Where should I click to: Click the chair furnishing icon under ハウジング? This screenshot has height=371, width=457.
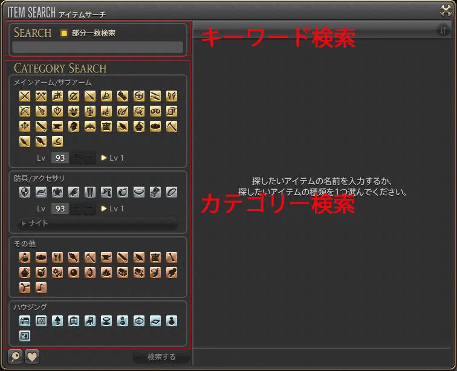[90, 321]
